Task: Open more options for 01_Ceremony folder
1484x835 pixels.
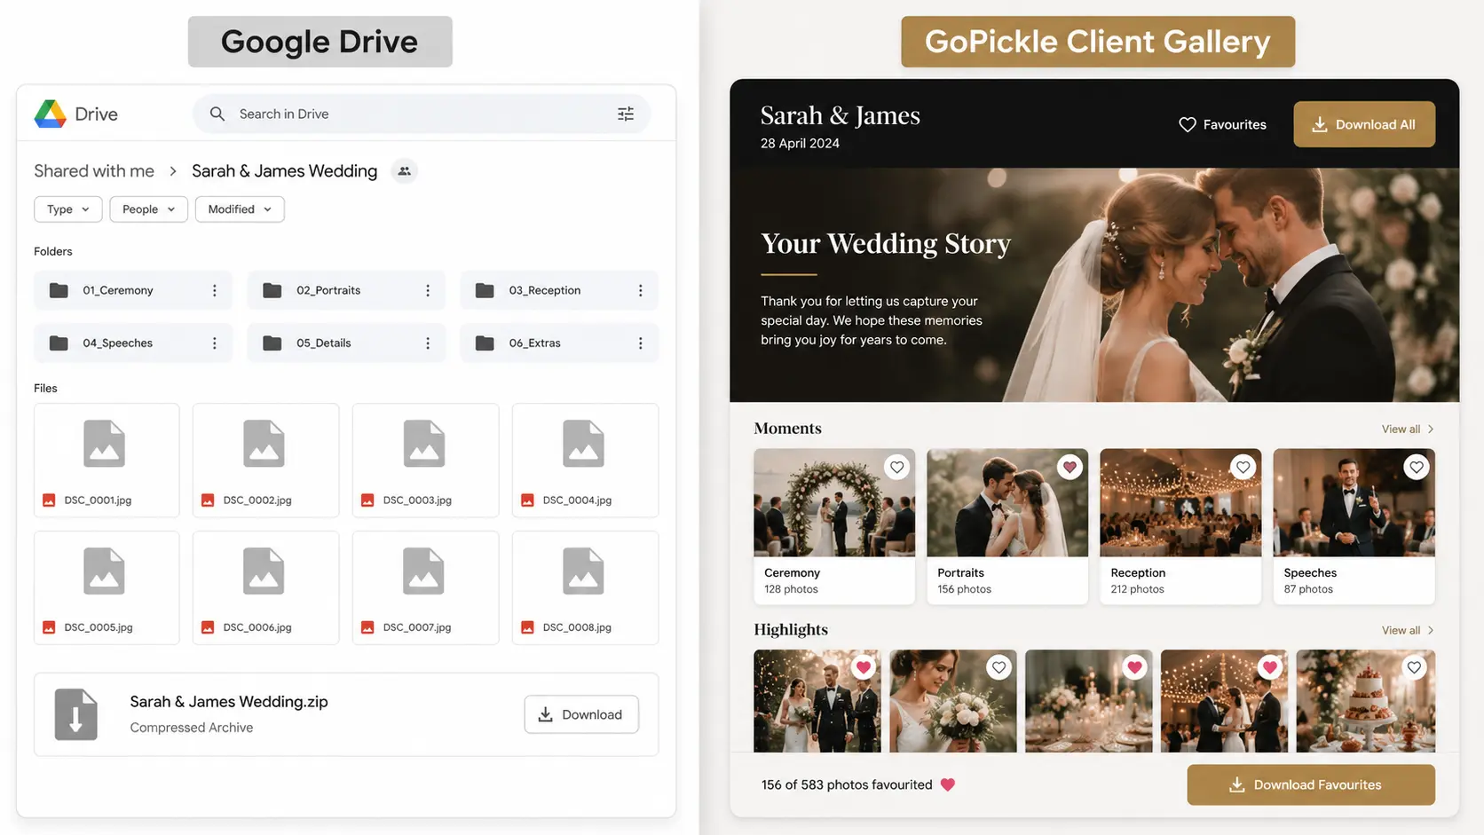Action: click(214, 290)
